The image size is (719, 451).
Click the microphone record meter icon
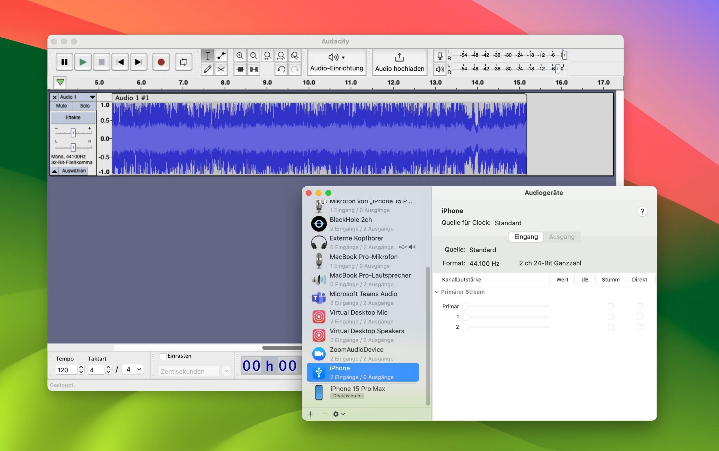tap(440, 55)
